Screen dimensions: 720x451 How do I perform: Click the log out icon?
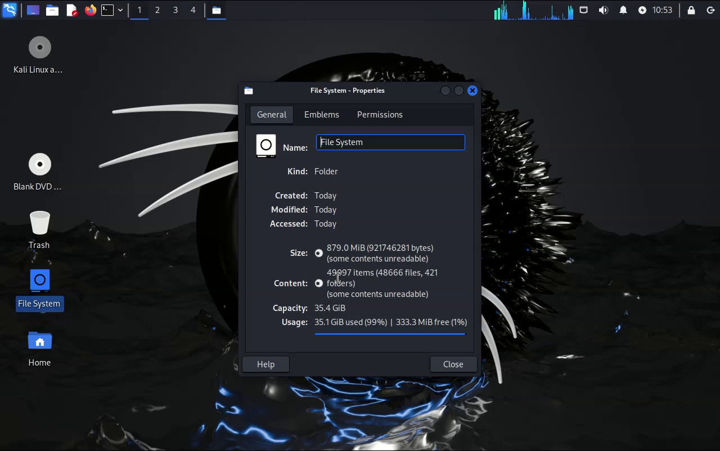click(x=710, y=10)
